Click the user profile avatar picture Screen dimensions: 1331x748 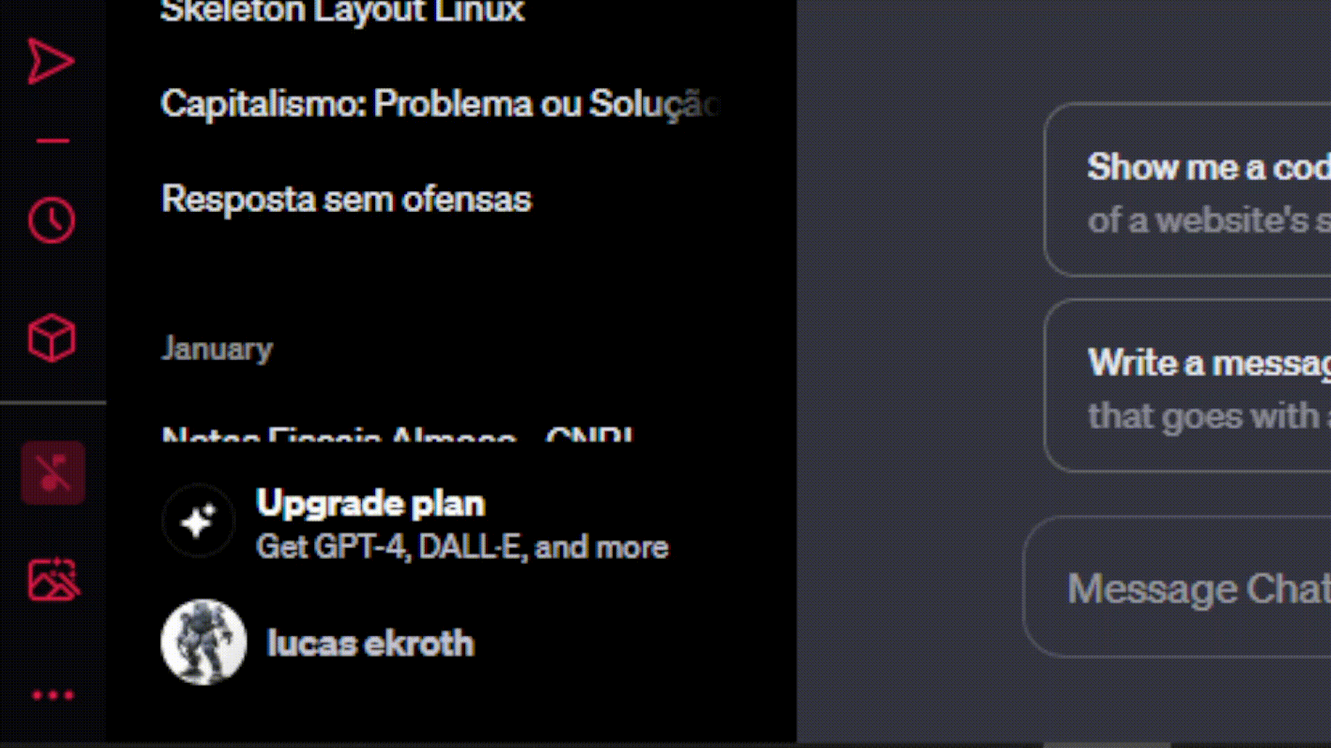click(x=204, y=642)
